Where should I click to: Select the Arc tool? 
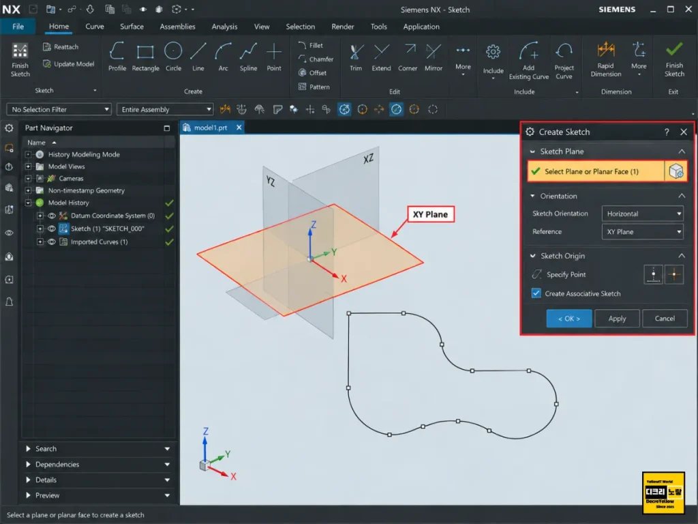223,57
